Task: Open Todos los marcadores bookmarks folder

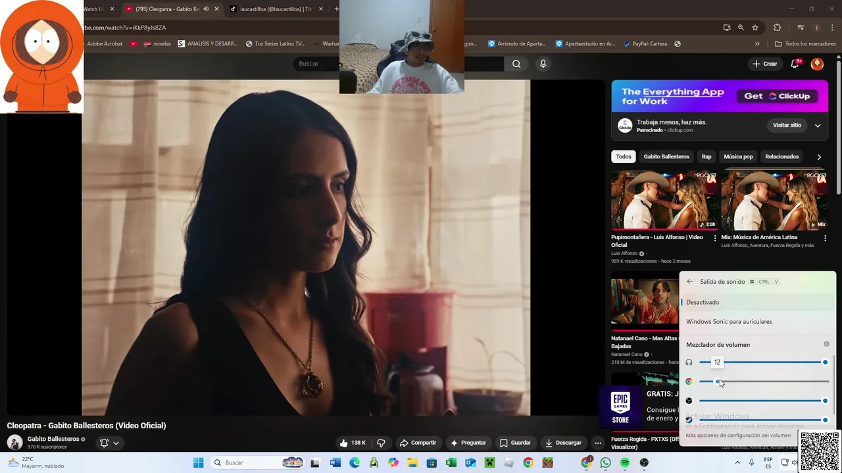Action: [805, 44]
